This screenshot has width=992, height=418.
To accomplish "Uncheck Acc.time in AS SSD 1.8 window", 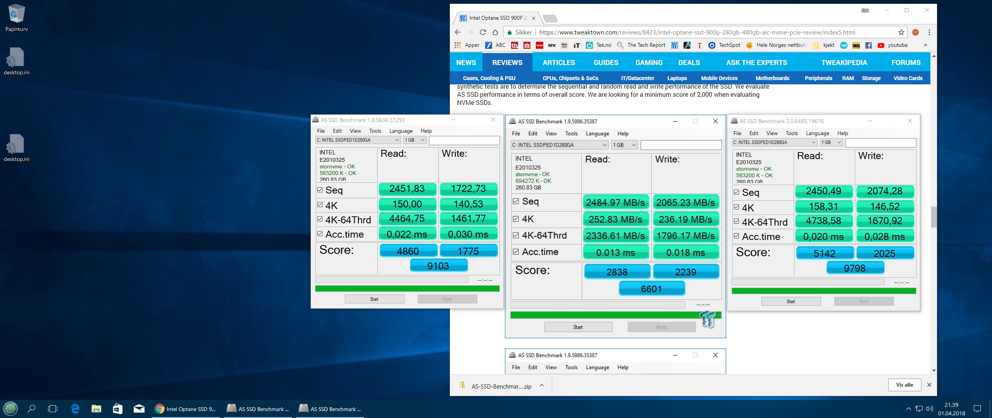I will point(320,234).
